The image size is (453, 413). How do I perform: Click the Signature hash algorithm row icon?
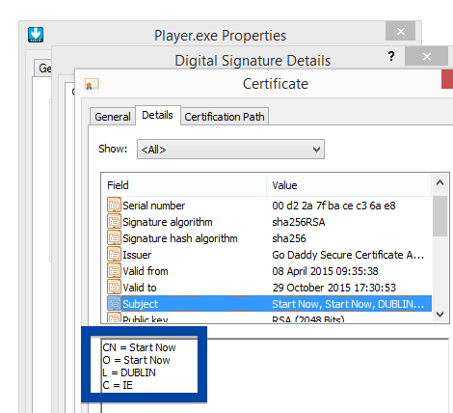tap(114, 238)
